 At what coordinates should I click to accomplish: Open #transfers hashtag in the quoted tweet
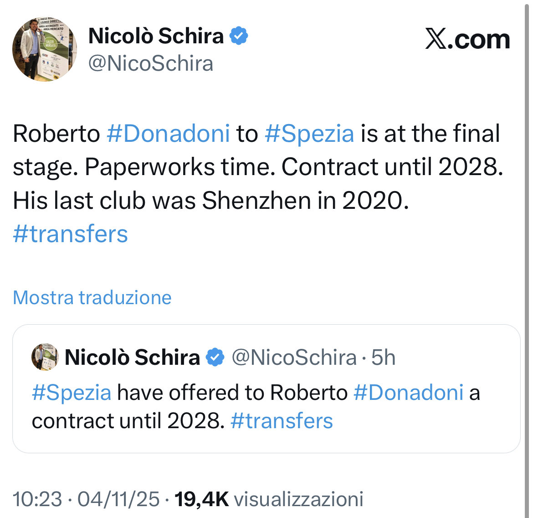point(282,421)
